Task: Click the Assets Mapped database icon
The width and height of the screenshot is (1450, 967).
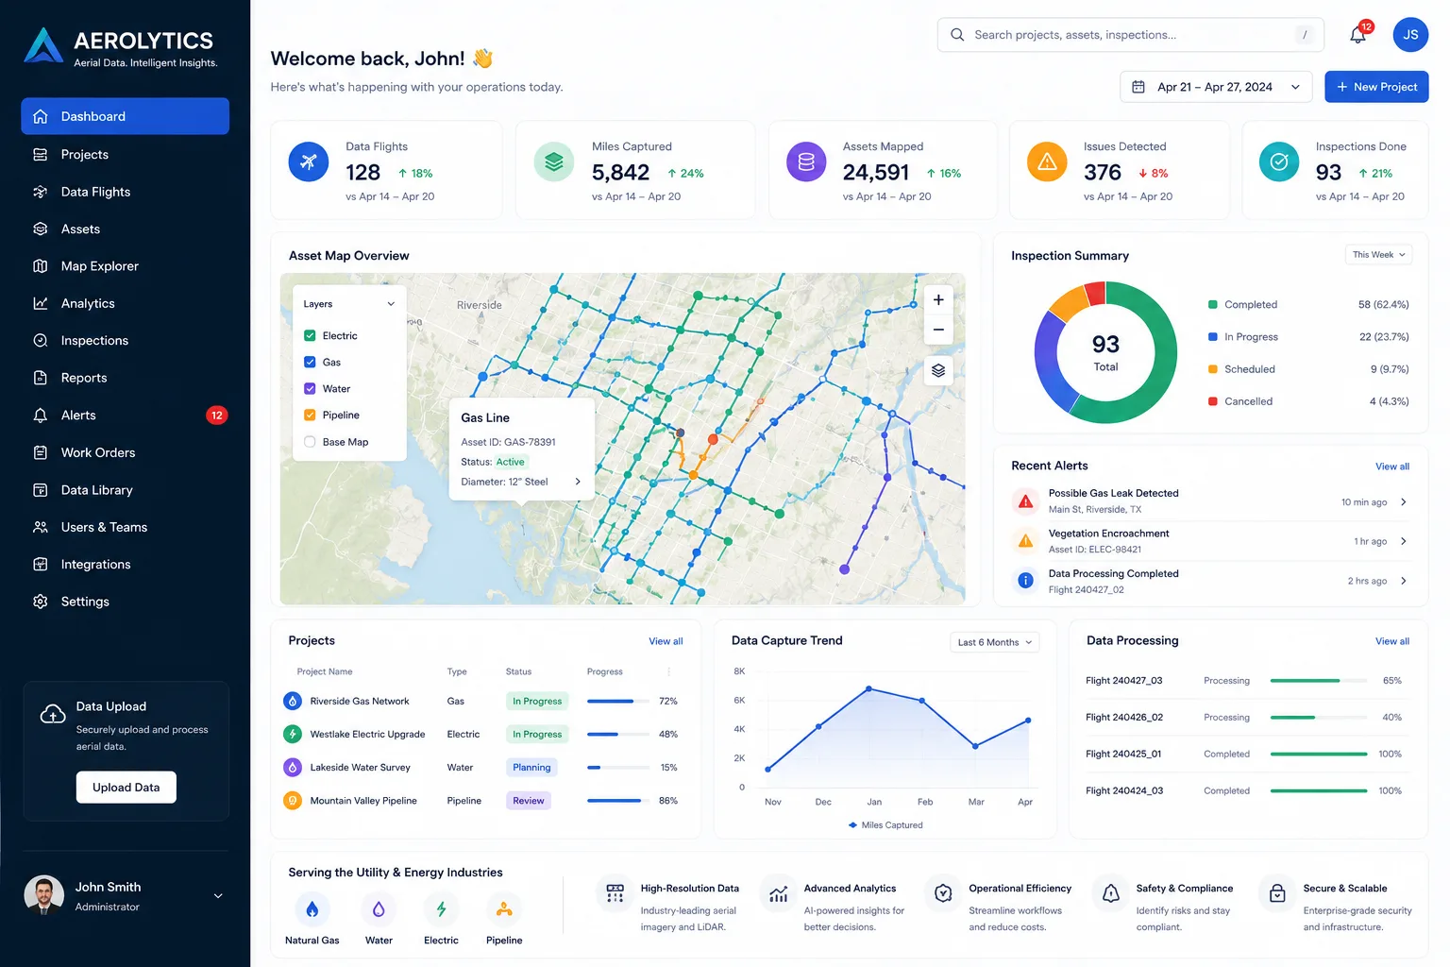Action: click(x=806, y=162)
